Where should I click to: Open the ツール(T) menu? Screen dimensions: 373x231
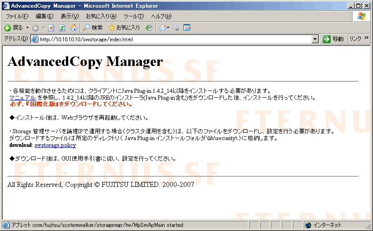(134, 16)
